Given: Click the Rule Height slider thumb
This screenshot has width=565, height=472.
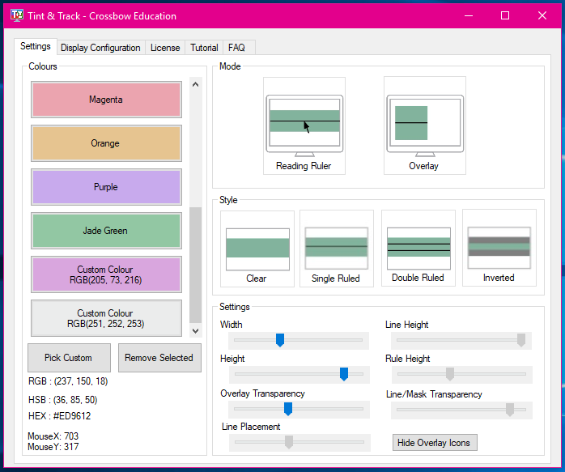Looking at the screenshot, I should pyautogui.click(x=450, y=374).
